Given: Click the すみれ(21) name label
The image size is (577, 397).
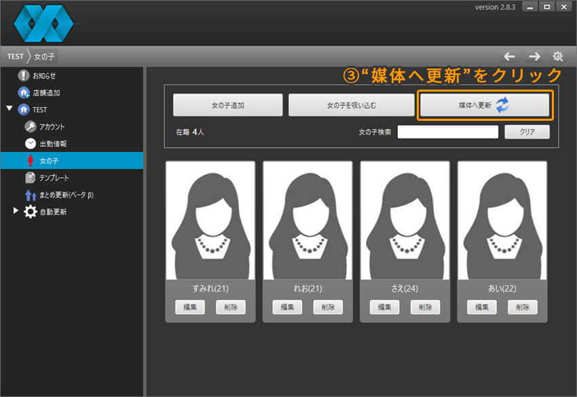Looking at the screenshot, I should (210, 288).
